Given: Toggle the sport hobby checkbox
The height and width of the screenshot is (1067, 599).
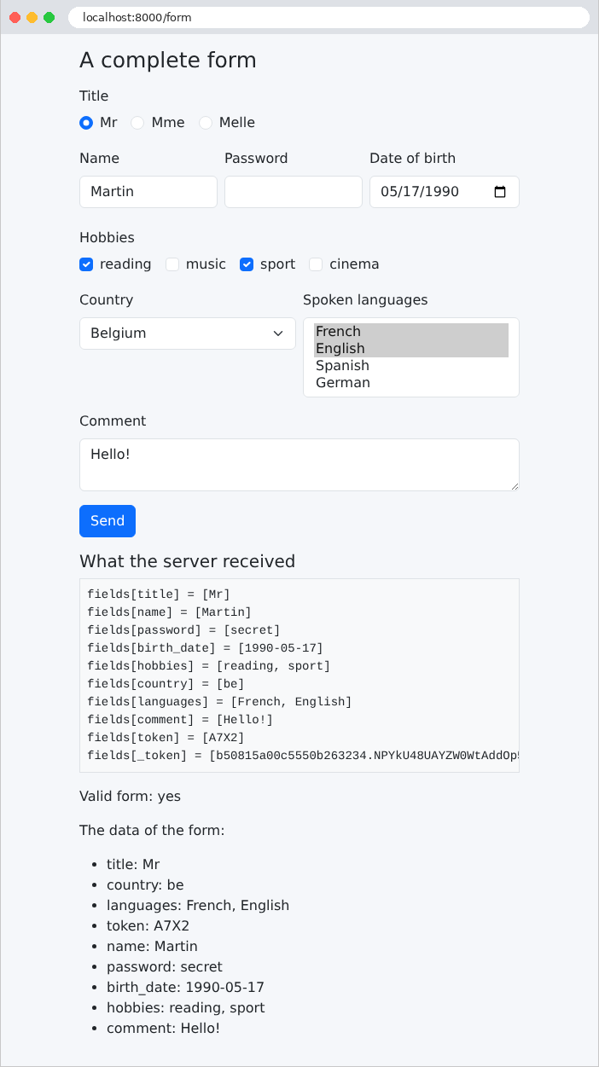Looking at the screenshot, I should pos(247,264).
